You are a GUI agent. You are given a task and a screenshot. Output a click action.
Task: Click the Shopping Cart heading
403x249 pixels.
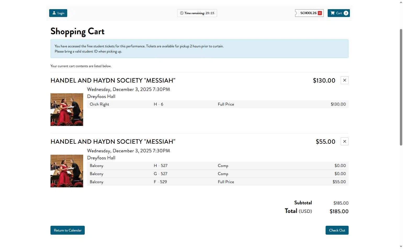coord(77,31)
